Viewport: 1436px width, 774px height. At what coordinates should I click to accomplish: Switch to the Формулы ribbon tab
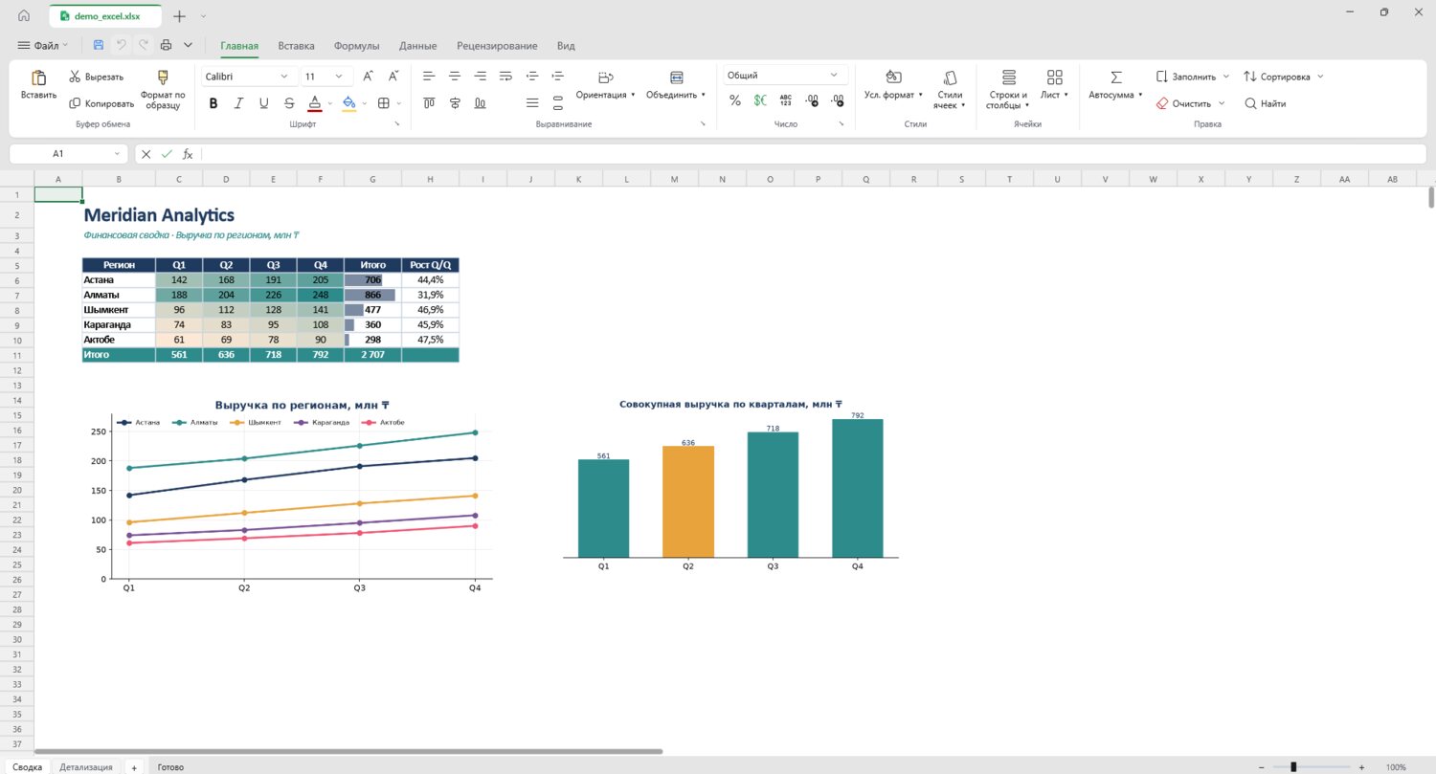click(x=357, y=46)
